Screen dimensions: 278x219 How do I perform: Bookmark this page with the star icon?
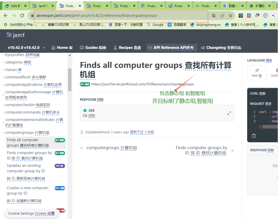[230, 16]
